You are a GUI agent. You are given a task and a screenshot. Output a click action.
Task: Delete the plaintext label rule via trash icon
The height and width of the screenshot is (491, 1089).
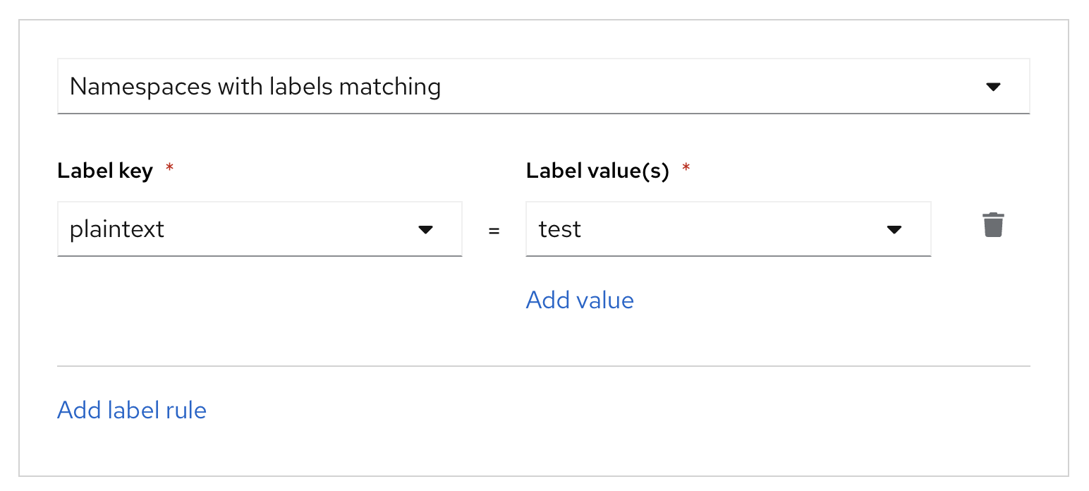click(993, 225)
